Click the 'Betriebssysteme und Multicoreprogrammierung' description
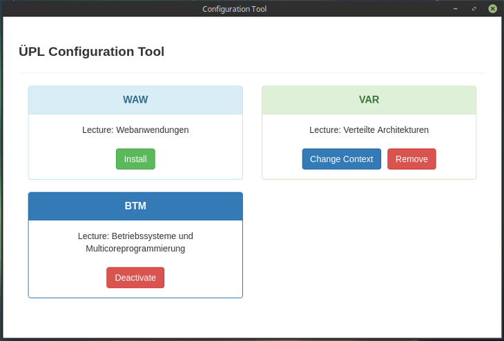Image resolution: width=504 pixels, height=341 pixels. (135, 242)
